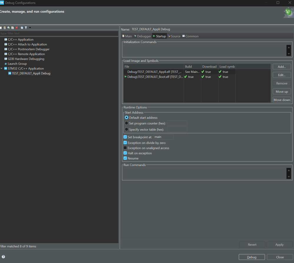Click the funnel Filter configurations icon
The width and height of the screenshot is (294, 263).
pos(26,28)
